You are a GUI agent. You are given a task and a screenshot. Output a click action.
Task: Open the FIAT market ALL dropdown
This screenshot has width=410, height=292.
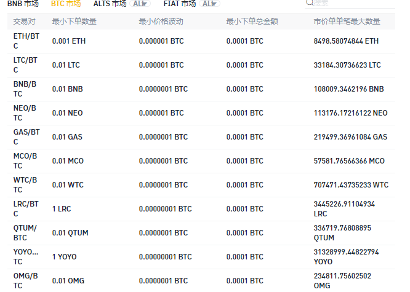(x=211, y=4)
